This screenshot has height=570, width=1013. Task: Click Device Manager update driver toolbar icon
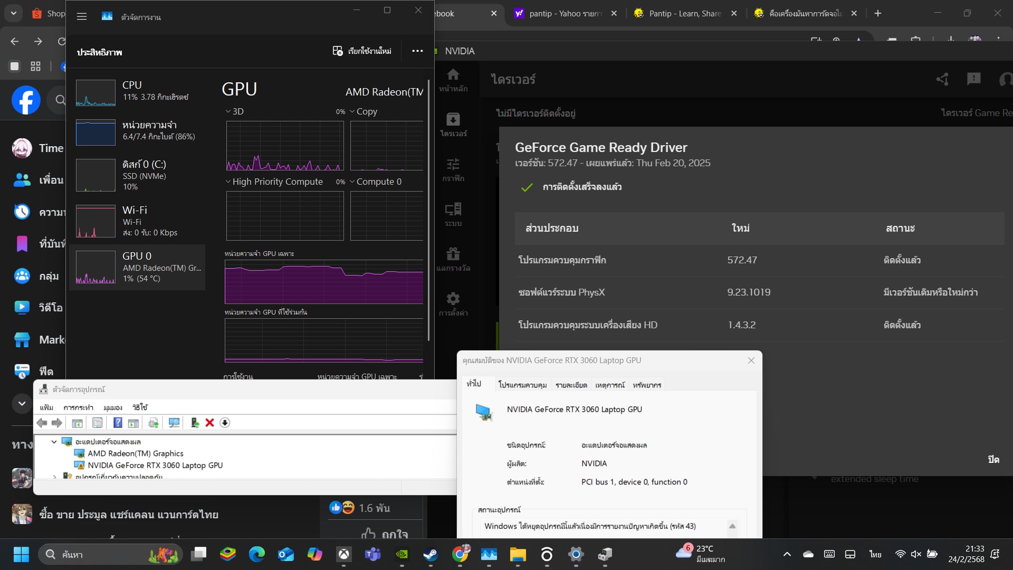(x=195, y=423)
